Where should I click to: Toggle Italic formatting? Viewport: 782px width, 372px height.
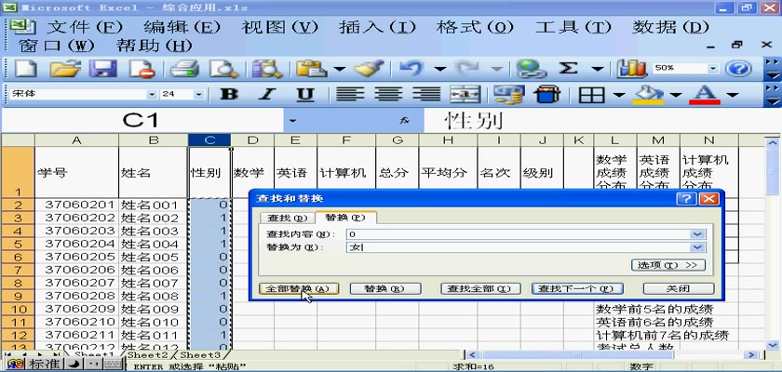click(x=266, y=94)
